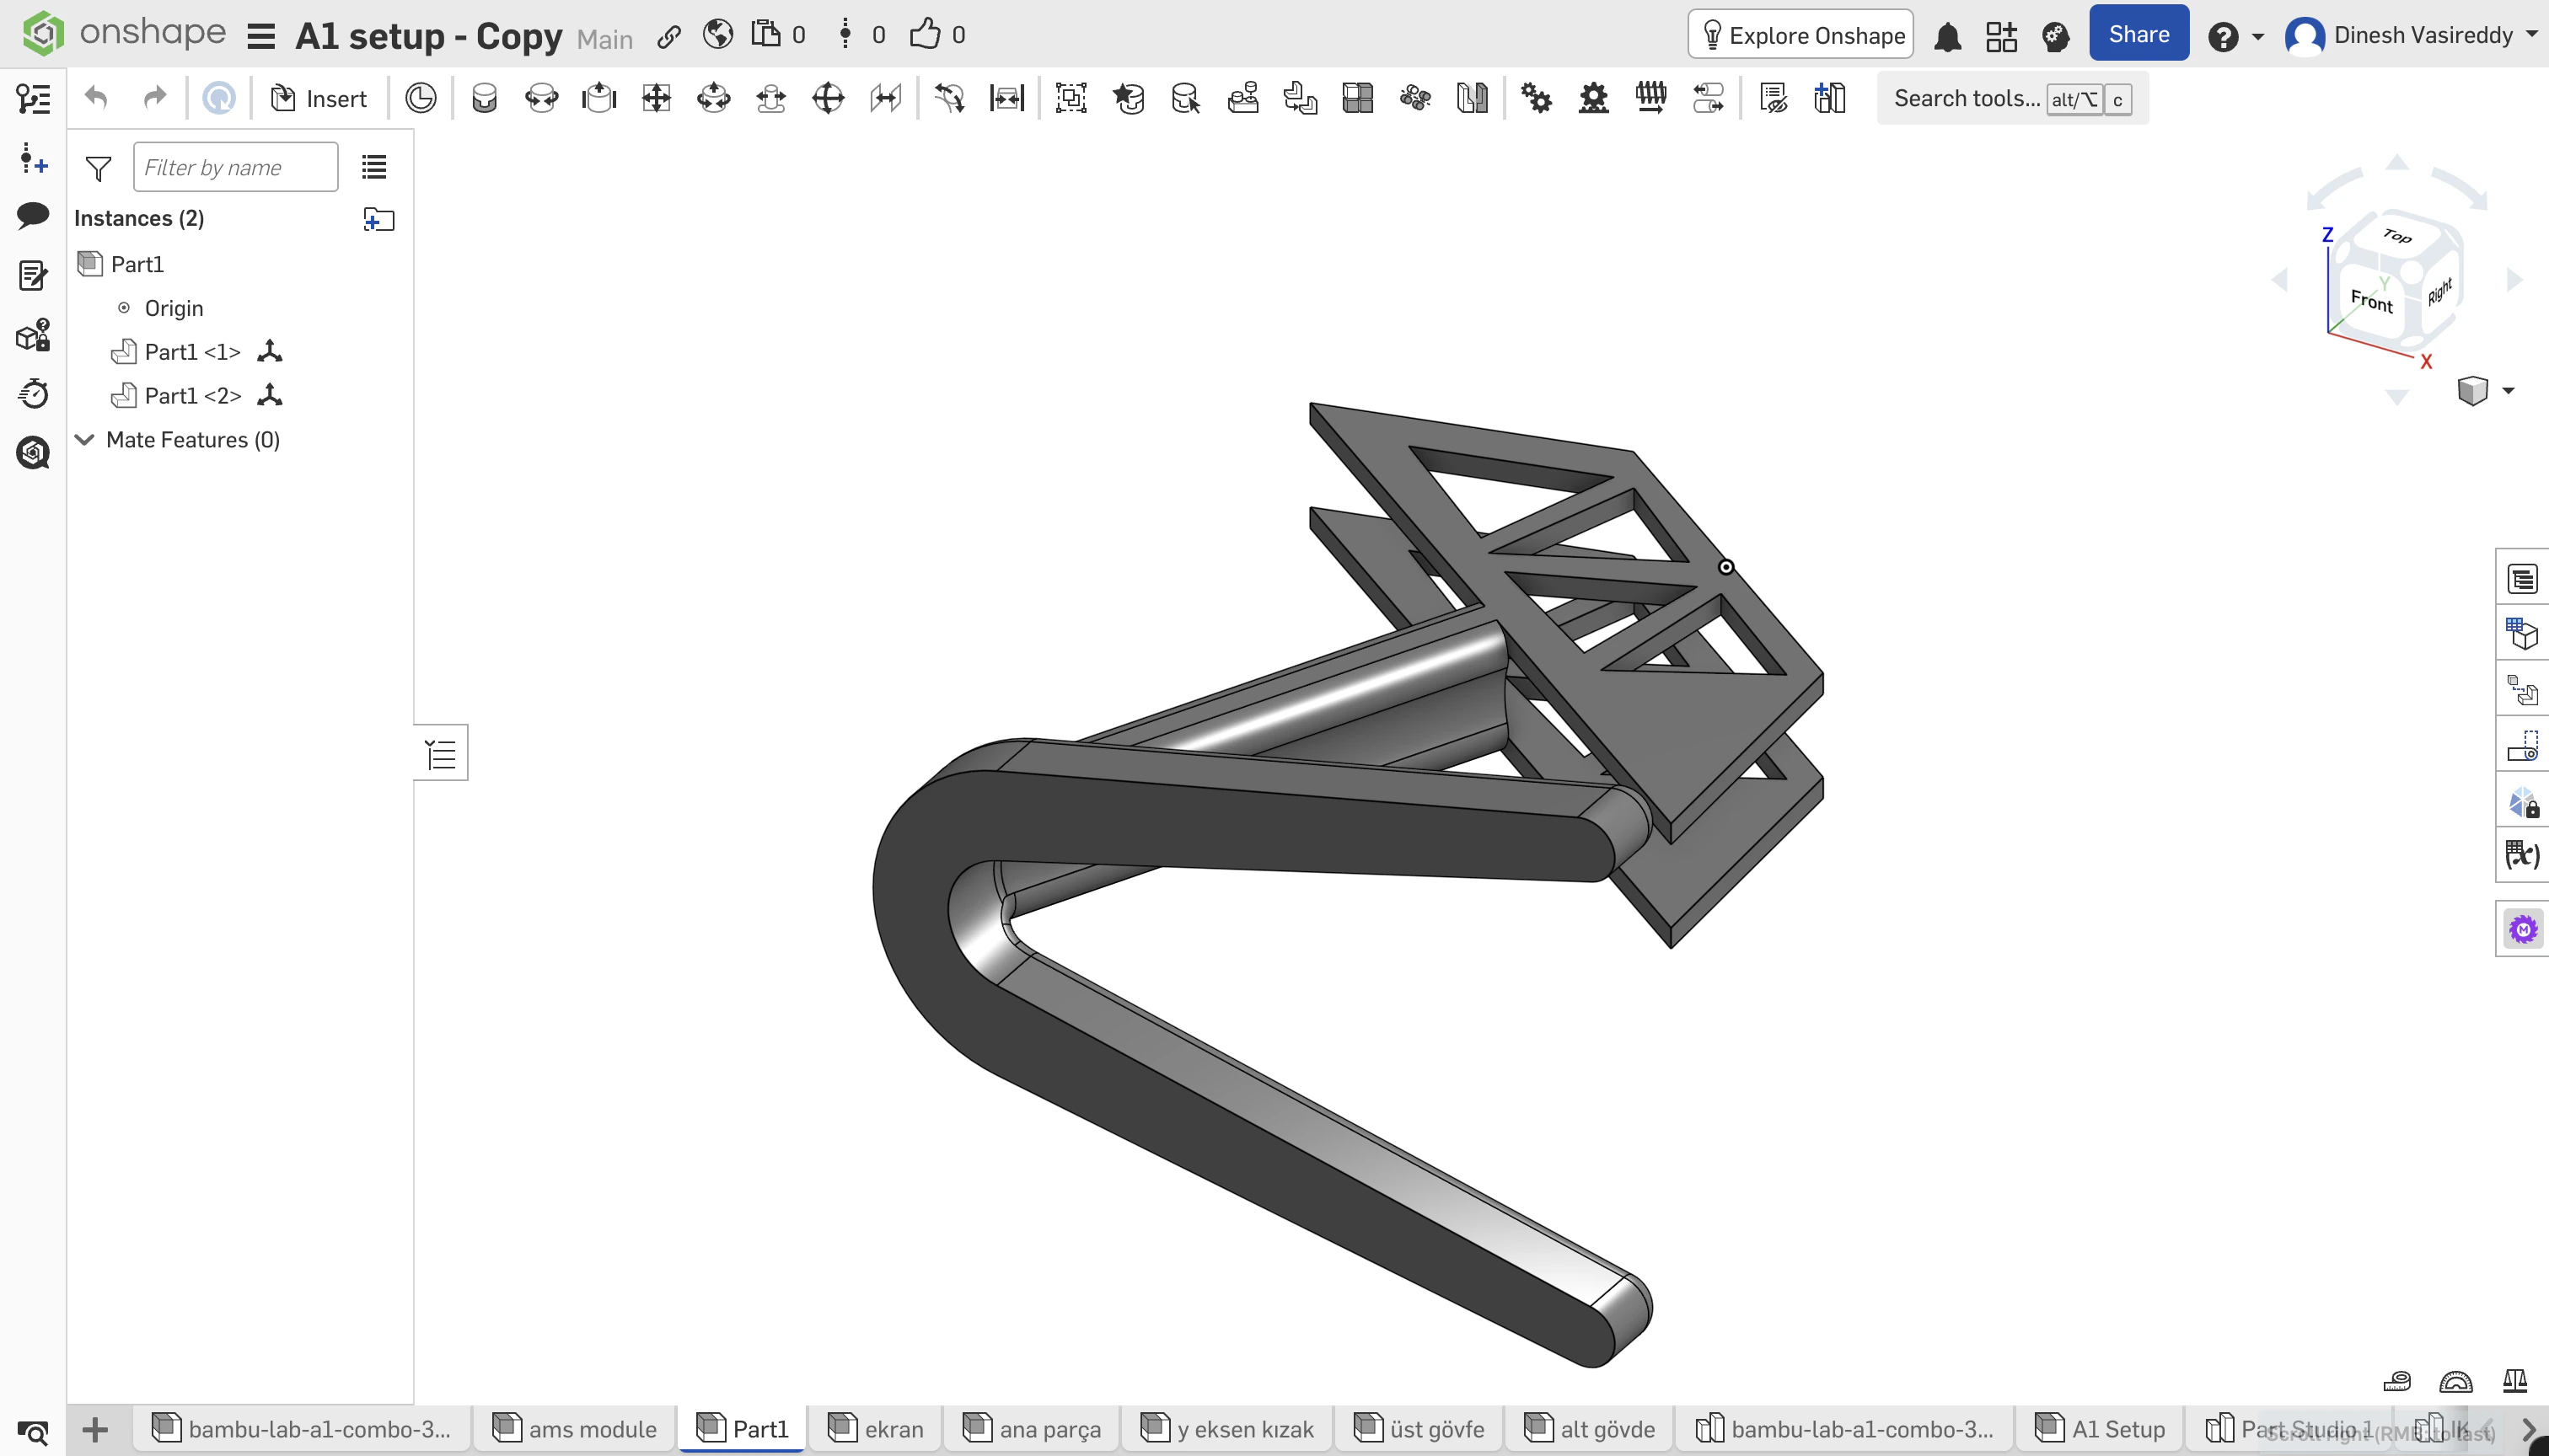Create a new Exploded view
This screenshot has width=2549, height=1456.
coord(1830,97)
